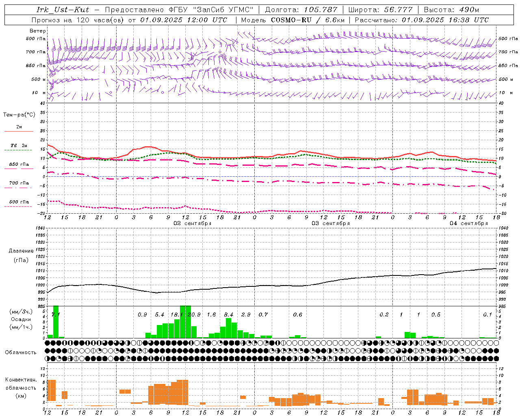Click the 0.1 precipitation value
520x416 pixels.
[x=487, y=315]
